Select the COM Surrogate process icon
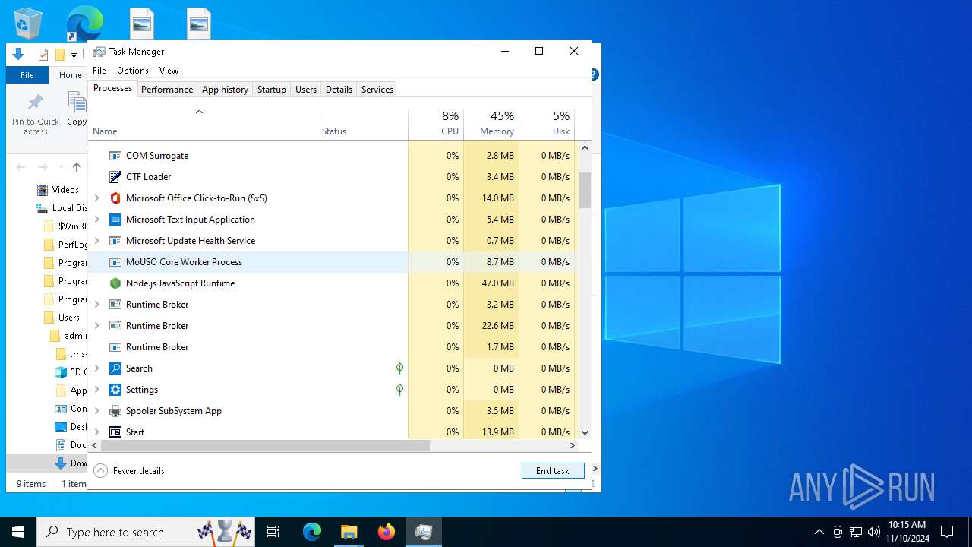The height and width of the screenshot is (547, 972). click(x=115, y=156)
